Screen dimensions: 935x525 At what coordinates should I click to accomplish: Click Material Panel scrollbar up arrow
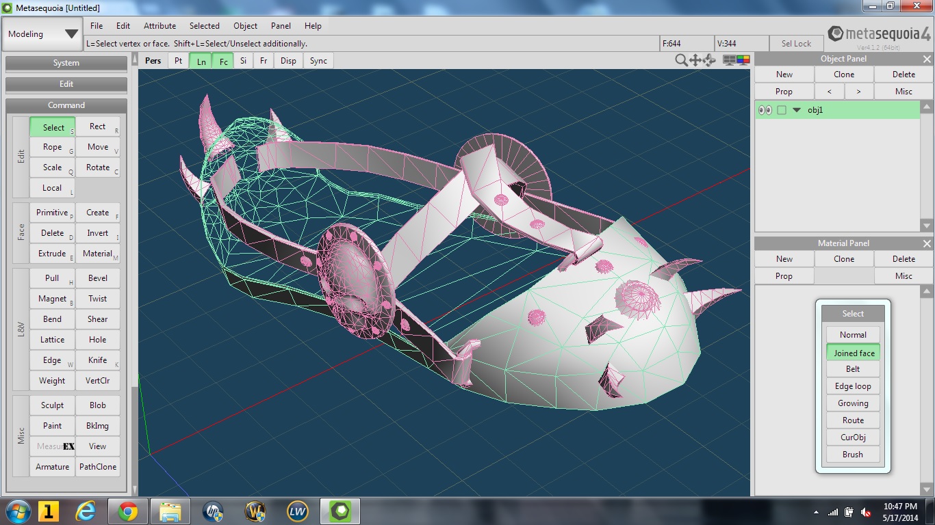click(927, 292)
